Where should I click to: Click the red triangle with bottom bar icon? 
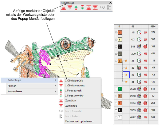click(95, 8)
